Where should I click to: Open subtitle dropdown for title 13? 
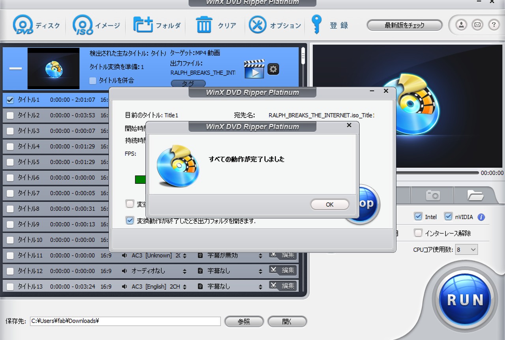pos(260,286)
